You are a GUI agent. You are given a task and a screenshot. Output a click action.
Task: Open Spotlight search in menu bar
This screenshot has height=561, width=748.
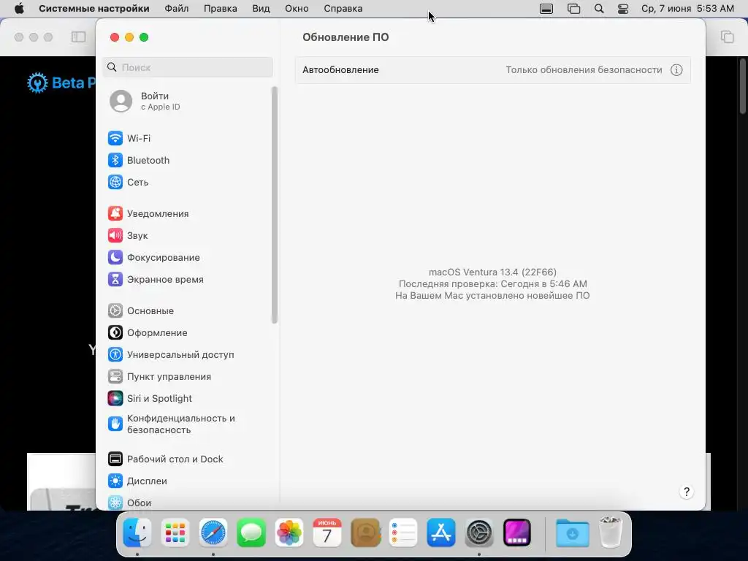(599, 9)
